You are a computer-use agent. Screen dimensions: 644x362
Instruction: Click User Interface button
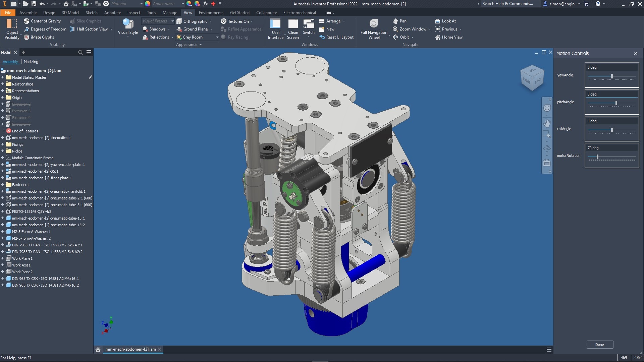275,29
